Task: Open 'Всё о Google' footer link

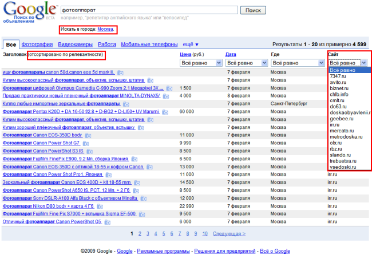Action: pos(275,251)
